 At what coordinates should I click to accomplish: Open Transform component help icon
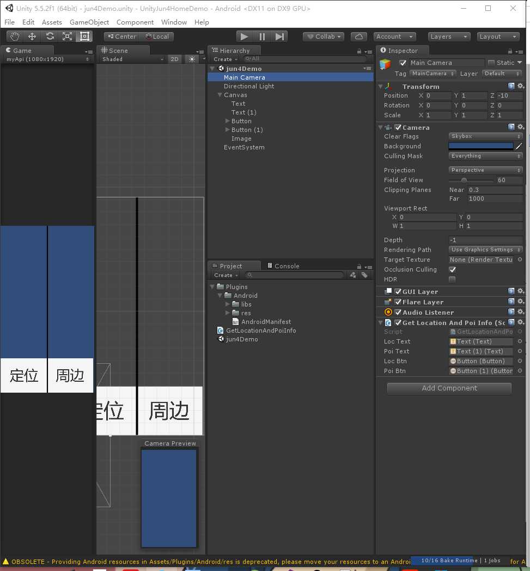point(511,86)
